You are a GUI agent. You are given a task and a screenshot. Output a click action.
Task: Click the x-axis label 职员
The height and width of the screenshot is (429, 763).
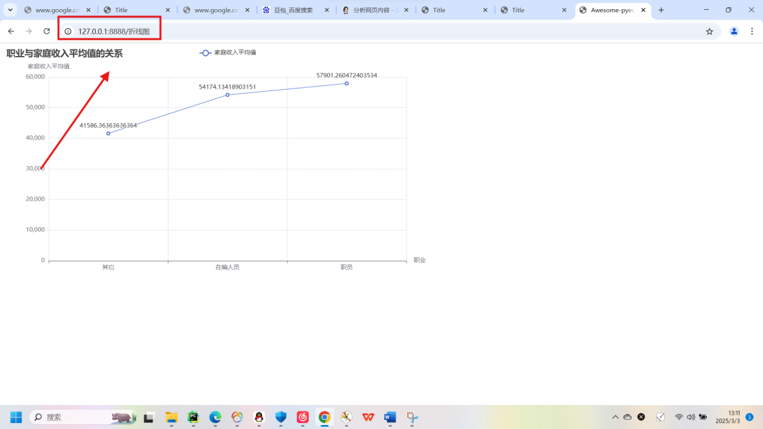point(347,267)
